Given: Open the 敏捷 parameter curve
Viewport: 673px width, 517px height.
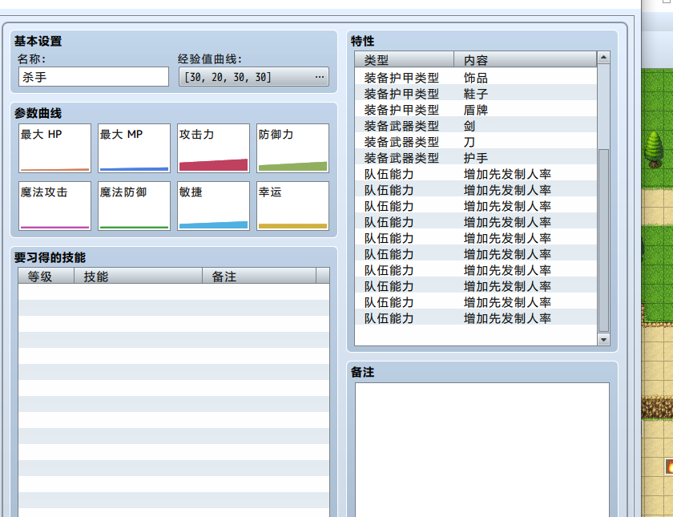Looking at the screenshot, I should click(213, 206).
